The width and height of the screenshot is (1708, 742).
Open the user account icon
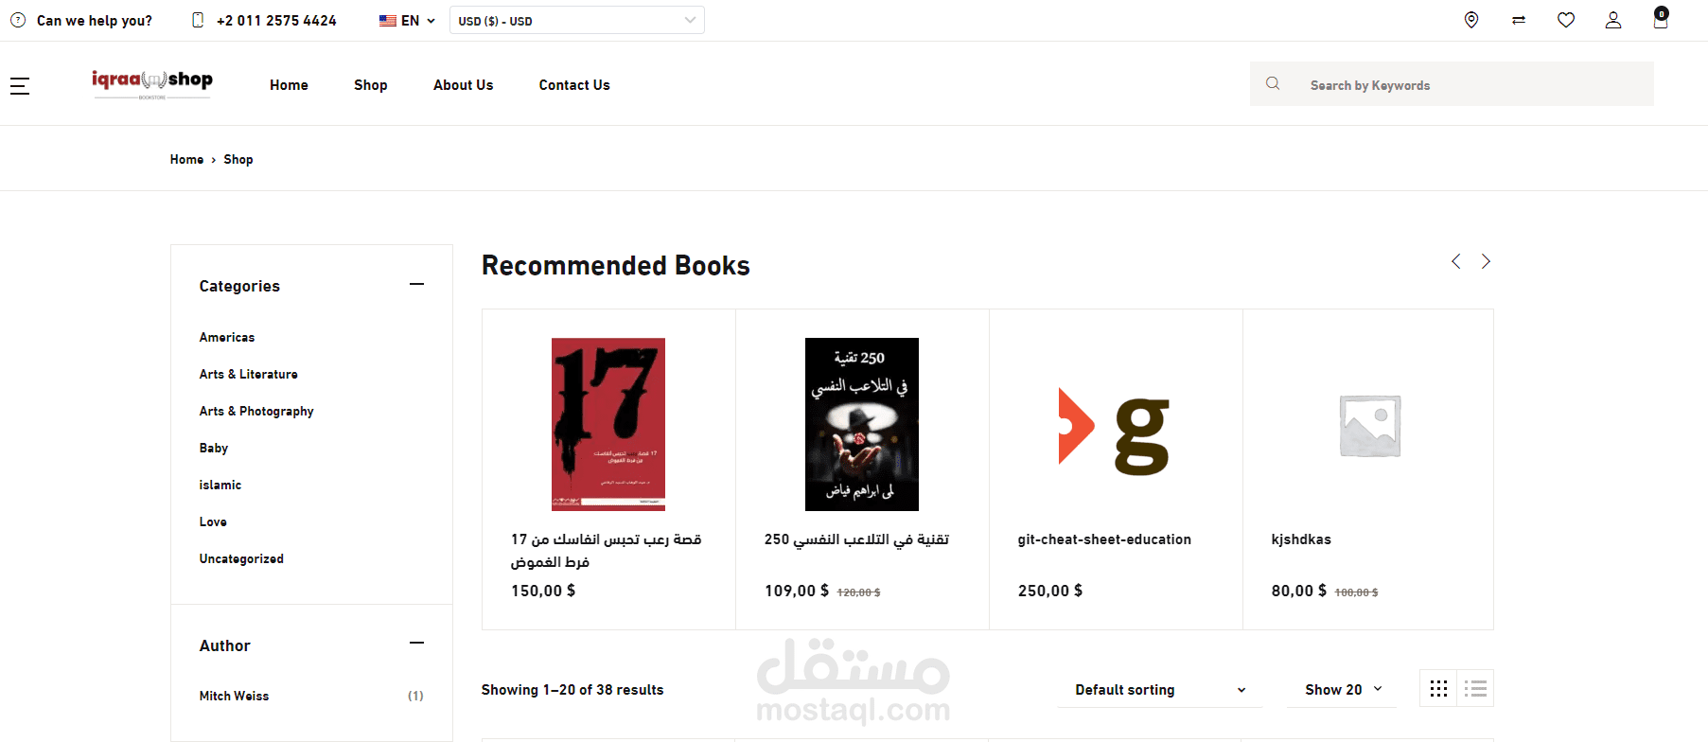(x=1613, y=20)
